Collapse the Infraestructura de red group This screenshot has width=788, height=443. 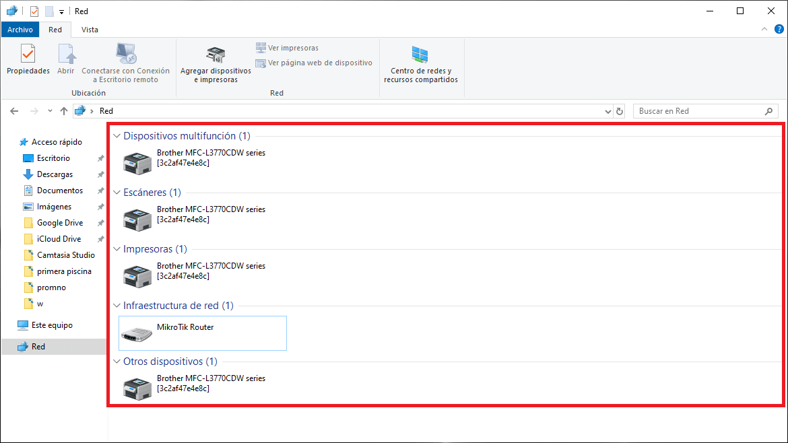point(117,306)
